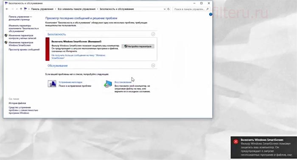Image resolution: width=297 pixels, height=160 pixels.
Task: Click the SmartScreen notification toast
Action: 263,147
